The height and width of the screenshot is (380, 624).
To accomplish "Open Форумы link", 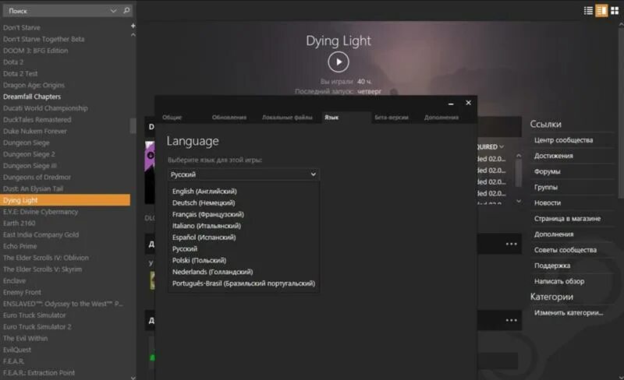I will point(548,171).
